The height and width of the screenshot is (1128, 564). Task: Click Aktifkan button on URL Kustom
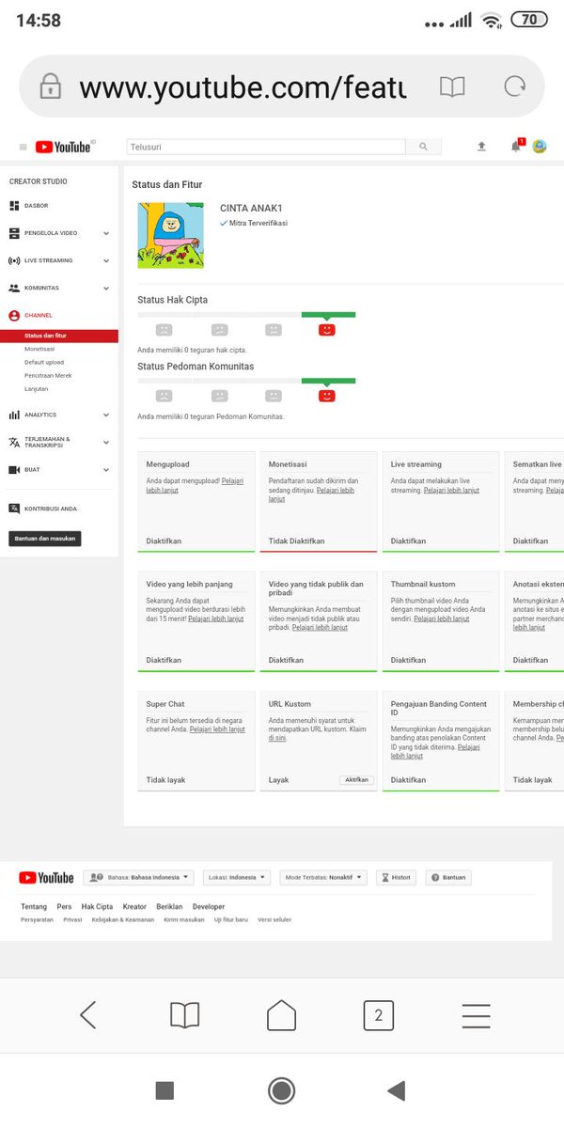tap(357, 780)
